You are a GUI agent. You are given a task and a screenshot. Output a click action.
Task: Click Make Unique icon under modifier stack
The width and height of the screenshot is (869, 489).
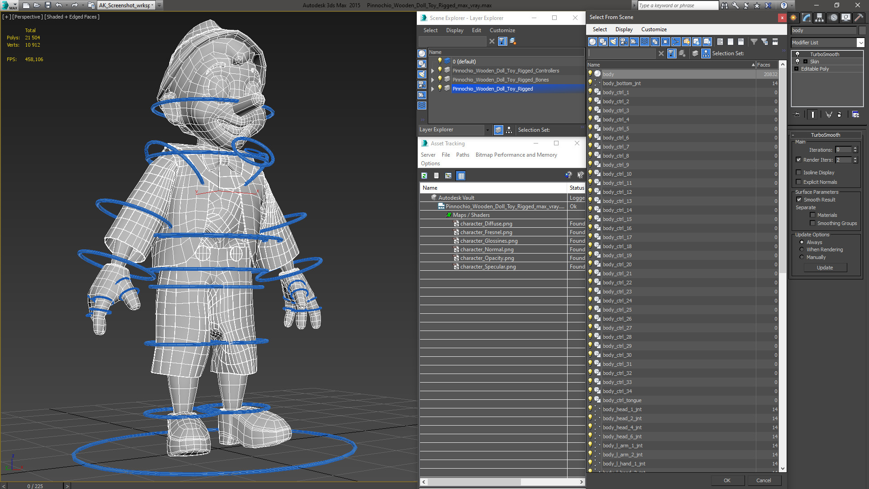(x=829, y=115)
